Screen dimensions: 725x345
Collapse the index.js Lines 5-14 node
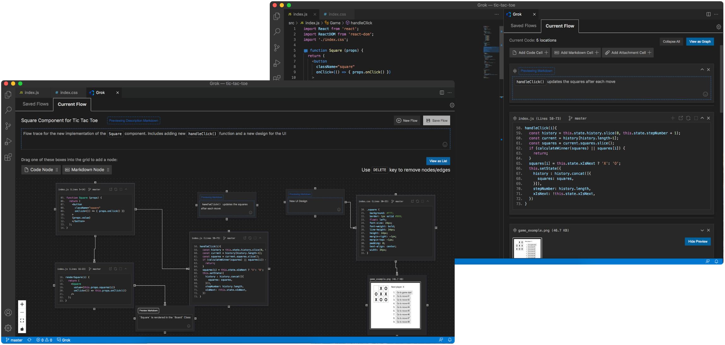point(126,189)
